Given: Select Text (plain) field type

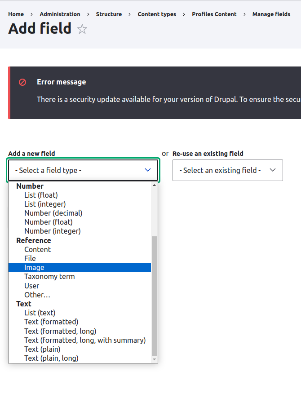Looking at the screenshot, I should click(x=80, y=349).
